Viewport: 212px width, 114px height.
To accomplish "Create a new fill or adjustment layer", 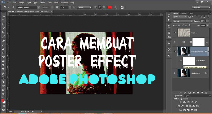I will [194, 93].
